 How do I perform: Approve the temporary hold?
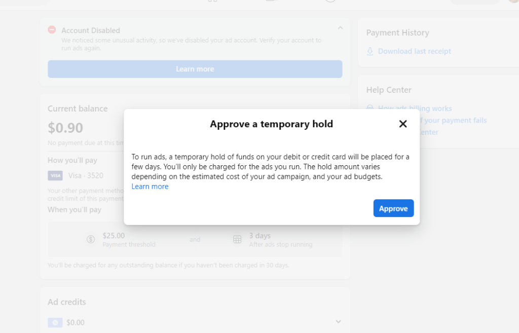[x=393, y=208]
